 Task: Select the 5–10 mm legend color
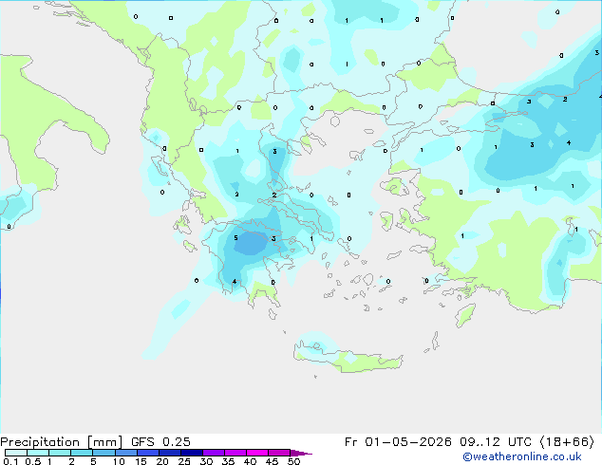103,453
